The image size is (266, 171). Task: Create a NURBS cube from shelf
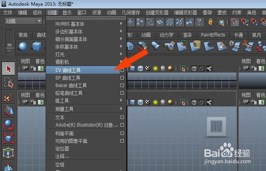(36, 46)
